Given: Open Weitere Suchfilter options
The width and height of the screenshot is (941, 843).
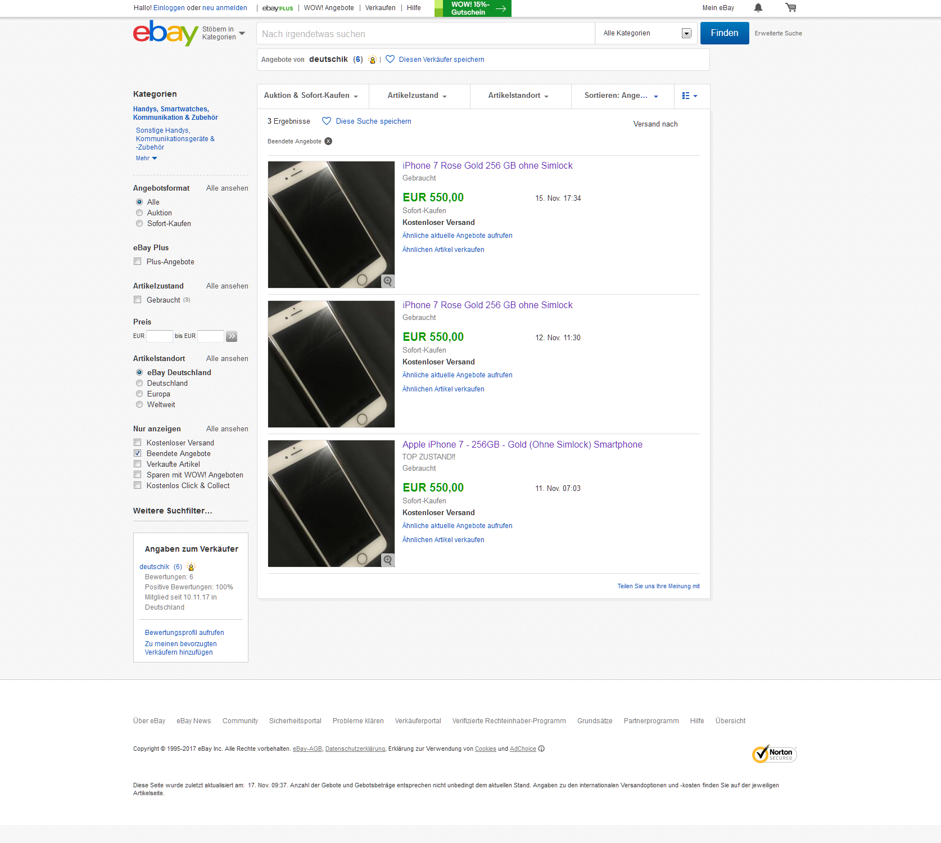Looking at the screenshot, I should pos(173,511).
